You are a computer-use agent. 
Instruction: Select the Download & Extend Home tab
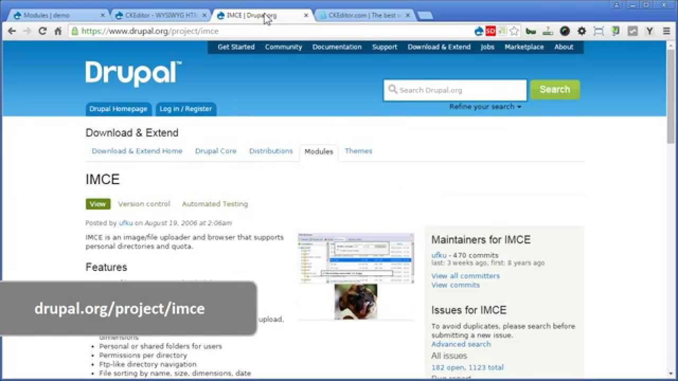137,151
